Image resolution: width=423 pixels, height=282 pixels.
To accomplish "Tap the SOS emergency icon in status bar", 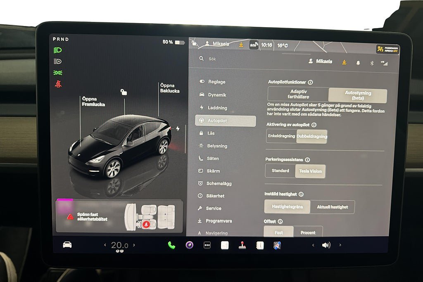I will click(x=254, y=45).
